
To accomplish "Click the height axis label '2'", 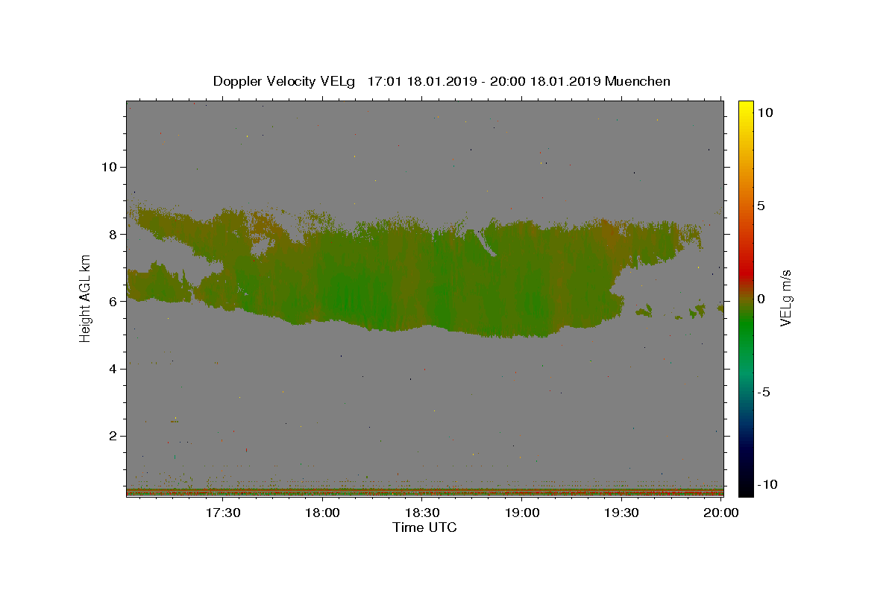I will click(x=111, y=436).
